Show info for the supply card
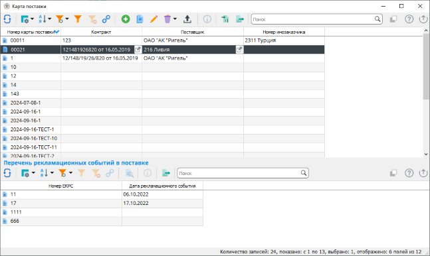 pyautogui.click(x=207, y=19)
